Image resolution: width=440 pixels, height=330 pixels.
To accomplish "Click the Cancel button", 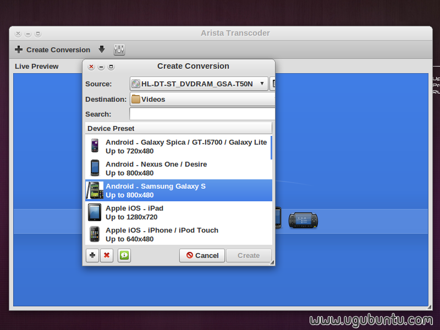I will click(202, 255).
